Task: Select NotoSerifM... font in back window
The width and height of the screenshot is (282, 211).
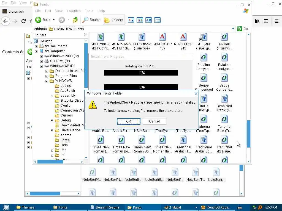Action: pyautogui.click(x=92, y=174)
